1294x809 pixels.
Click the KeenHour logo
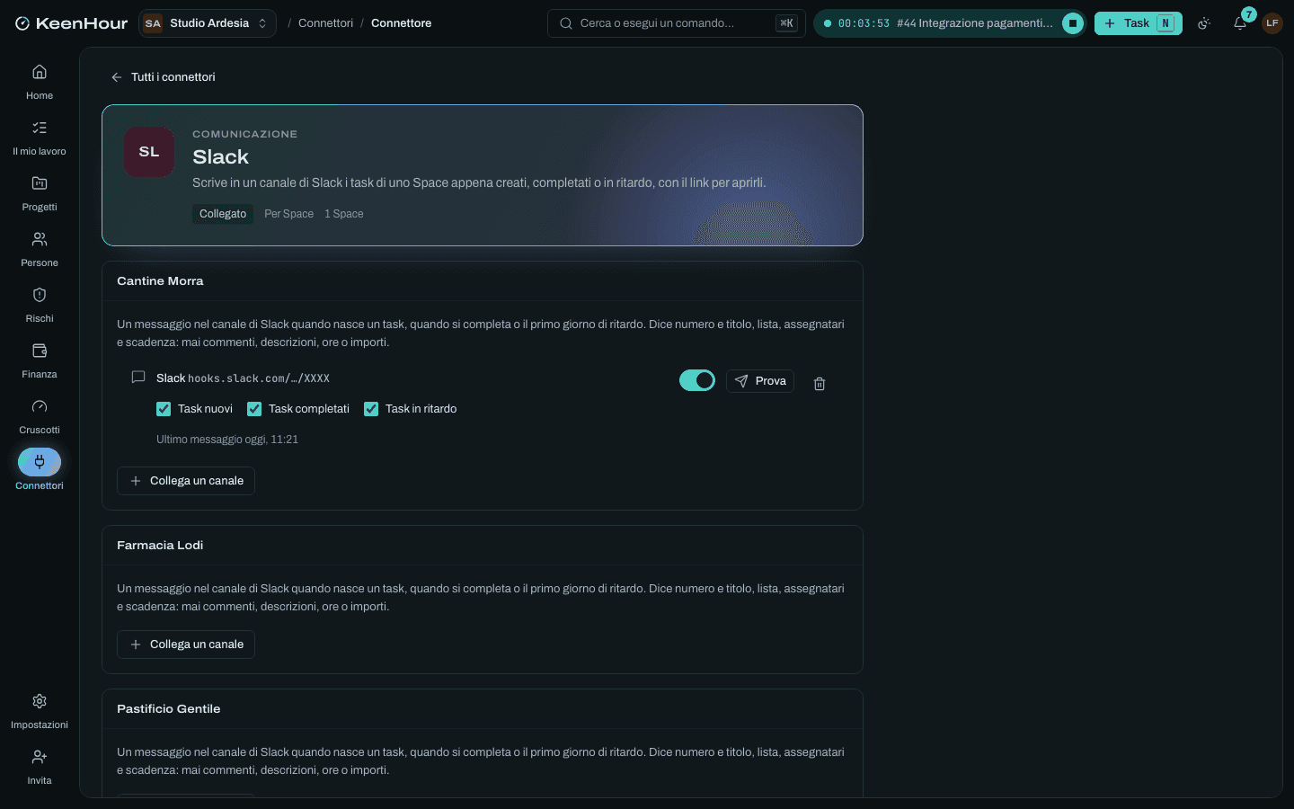(72, 23)
